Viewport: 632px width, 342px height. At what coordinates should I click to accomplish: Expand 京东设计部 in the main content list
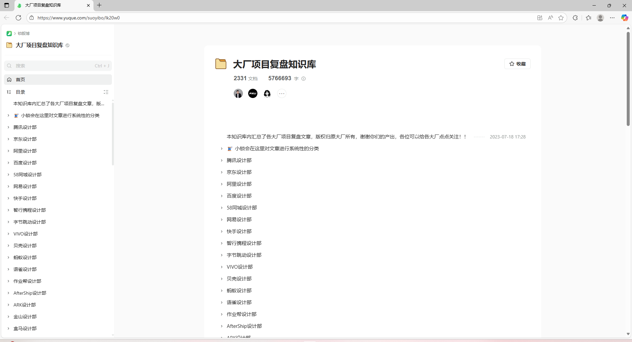click(222, 172)
